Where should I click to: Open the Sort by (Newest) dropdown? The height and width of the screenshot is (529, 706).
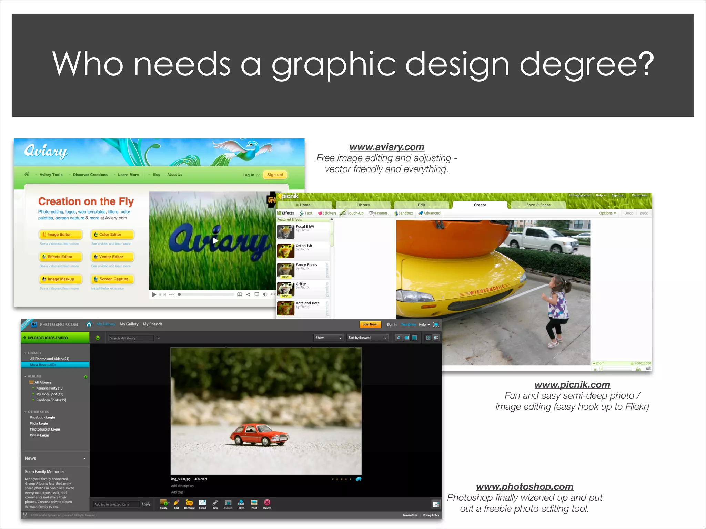(x=367, y=338)
